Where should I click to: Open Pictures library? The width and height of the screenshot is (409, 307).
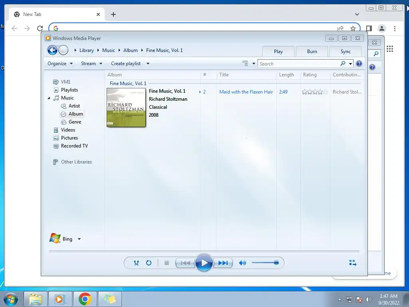(69, 138)
